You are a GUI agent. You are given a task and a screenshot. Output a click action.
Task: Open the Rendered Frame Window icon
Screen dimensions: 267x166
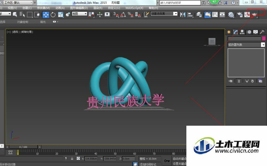pos(247,14)
